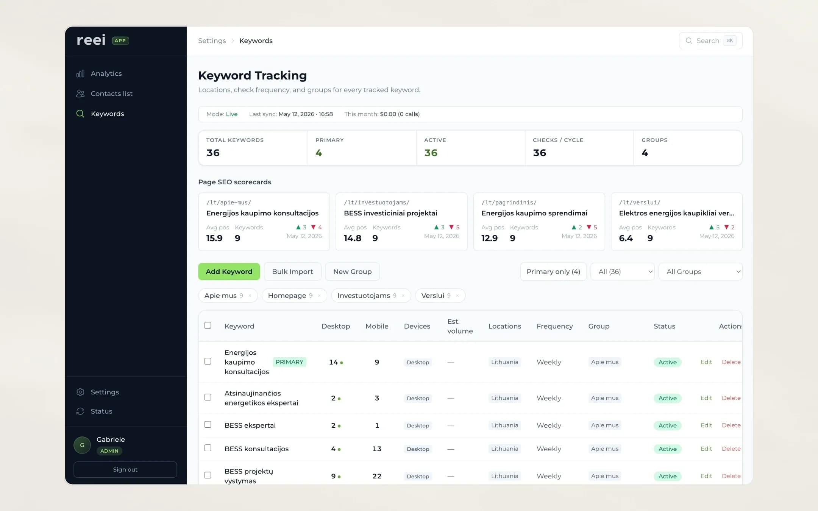The height and width of the screenshot is (511, 818).
Task: Open the /lt/verslui/ scorecard
Action: (x=677, y=222)
